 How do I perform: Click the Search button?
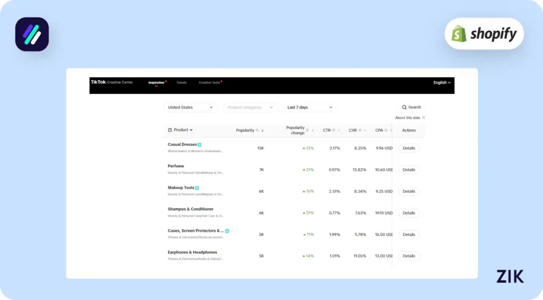pos(411,107)
